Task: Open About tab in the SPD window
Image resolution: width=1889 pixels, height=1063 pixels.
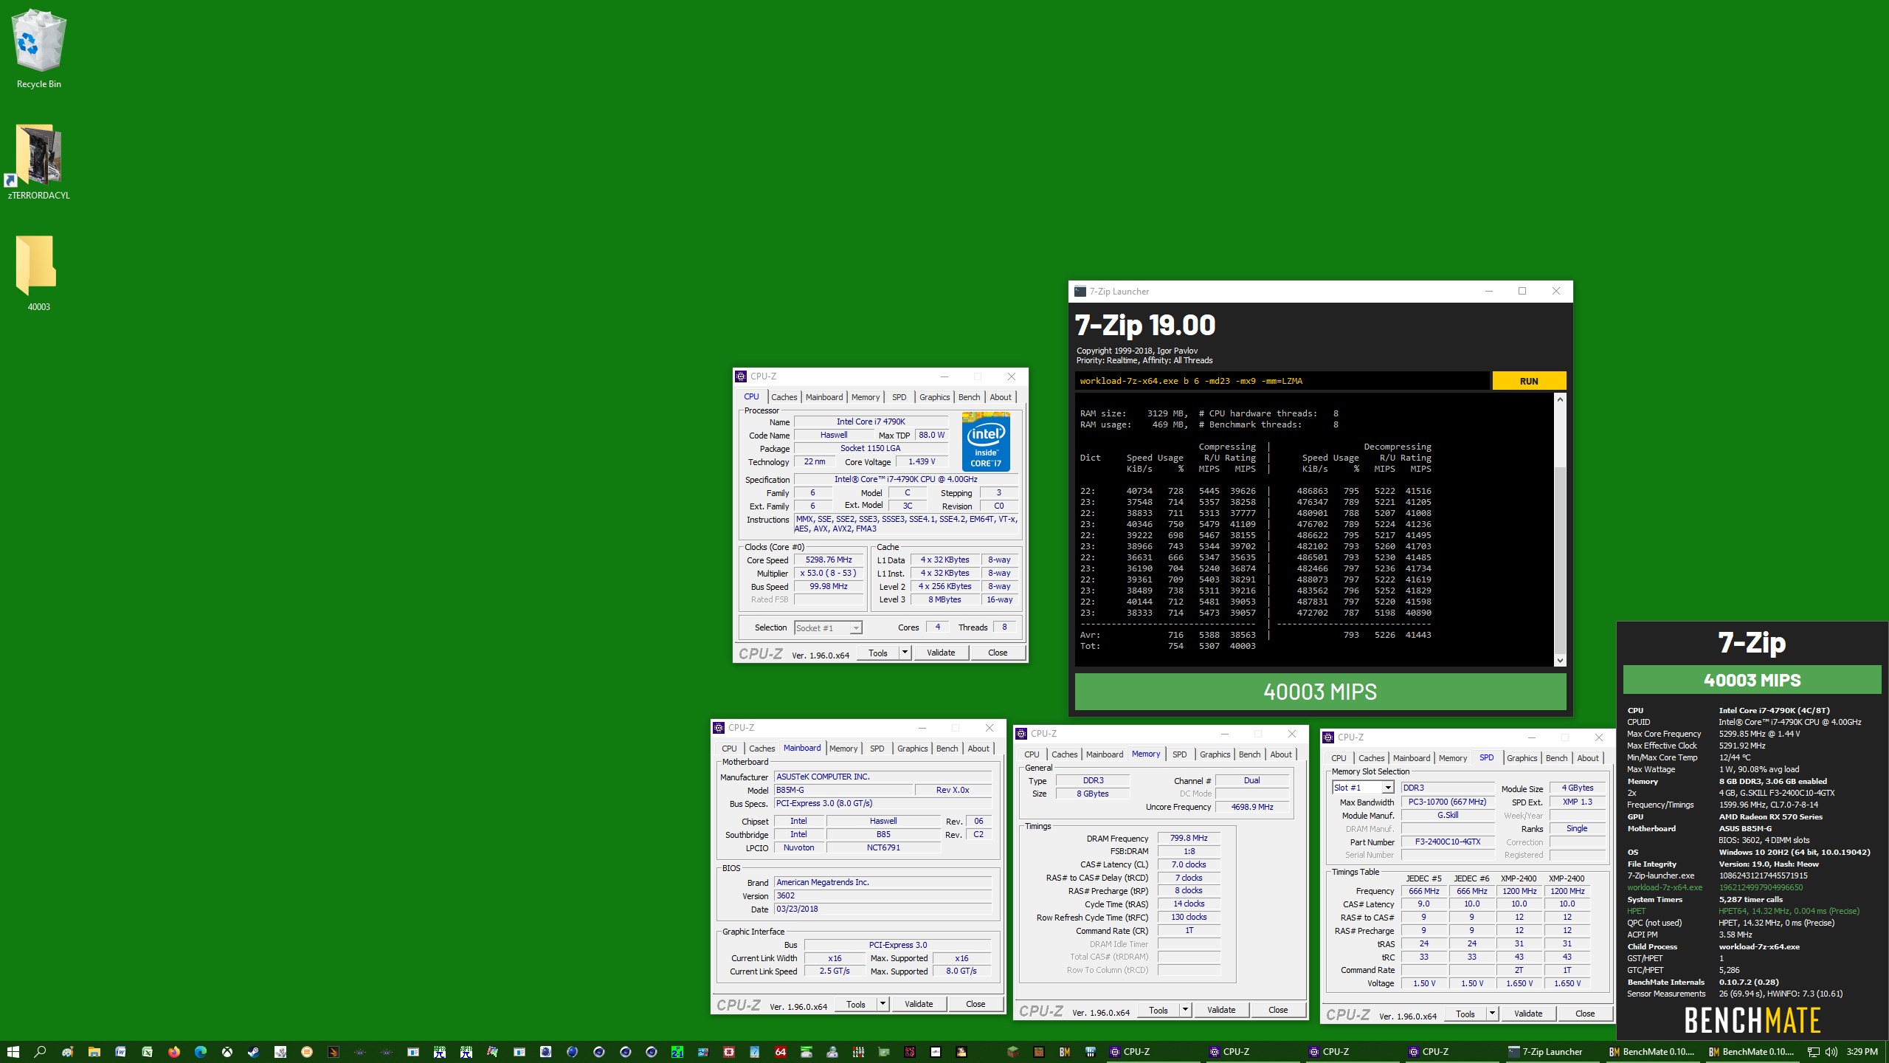Action: [x=1588, y=758]
